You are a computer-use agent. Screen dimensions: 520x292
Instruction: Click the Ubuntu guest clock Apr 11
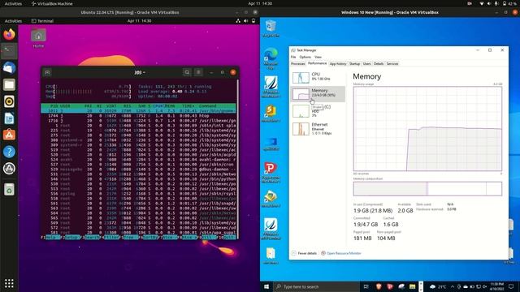(x=139, y=21)
